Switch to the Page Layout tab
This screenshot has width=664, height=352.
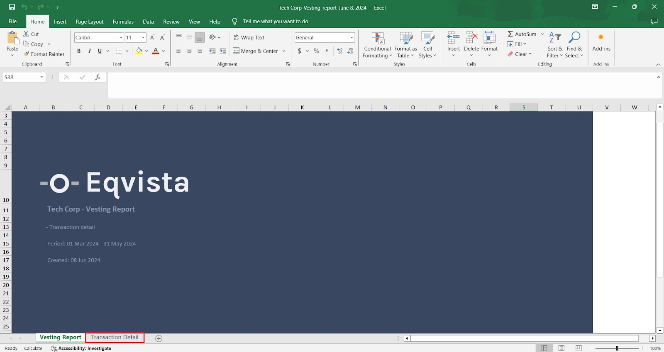[x=89, y=22]
